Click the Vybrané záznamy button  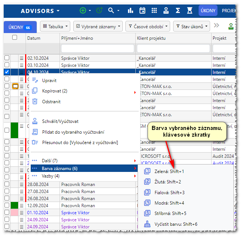98,26
